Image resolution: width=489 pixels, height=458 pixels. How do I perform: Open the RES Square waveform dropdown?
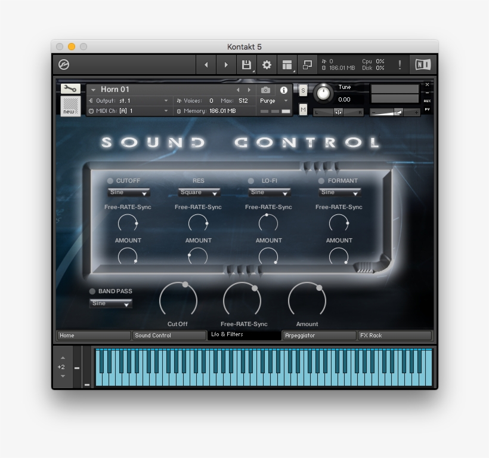pyautogui.click(x=199, y=192)
